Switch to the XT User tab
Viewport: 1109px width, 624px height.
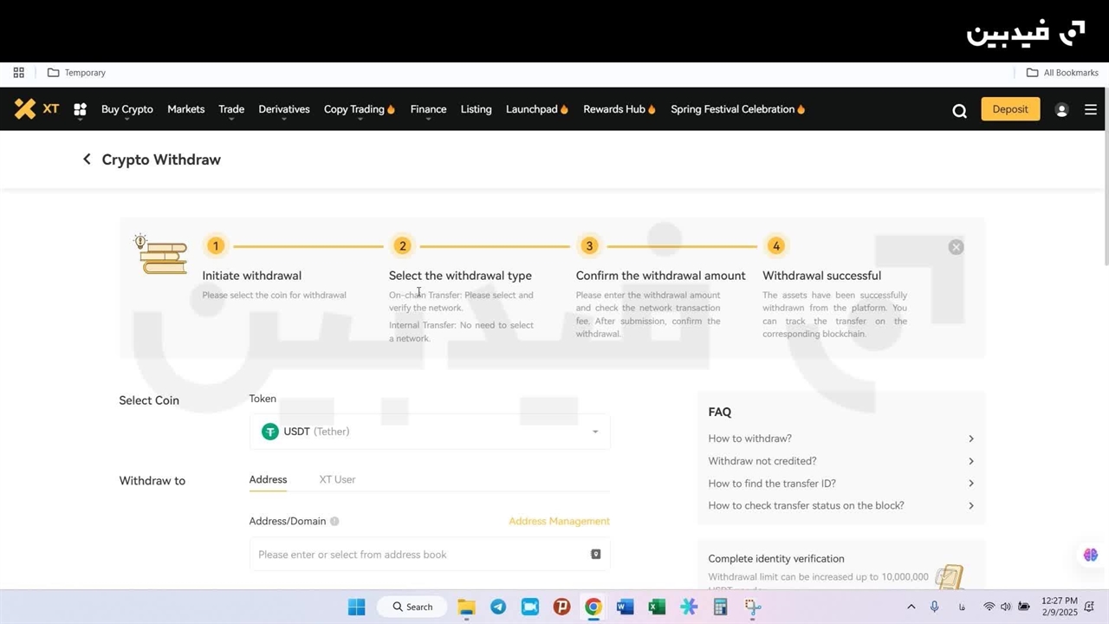[337, 479]
